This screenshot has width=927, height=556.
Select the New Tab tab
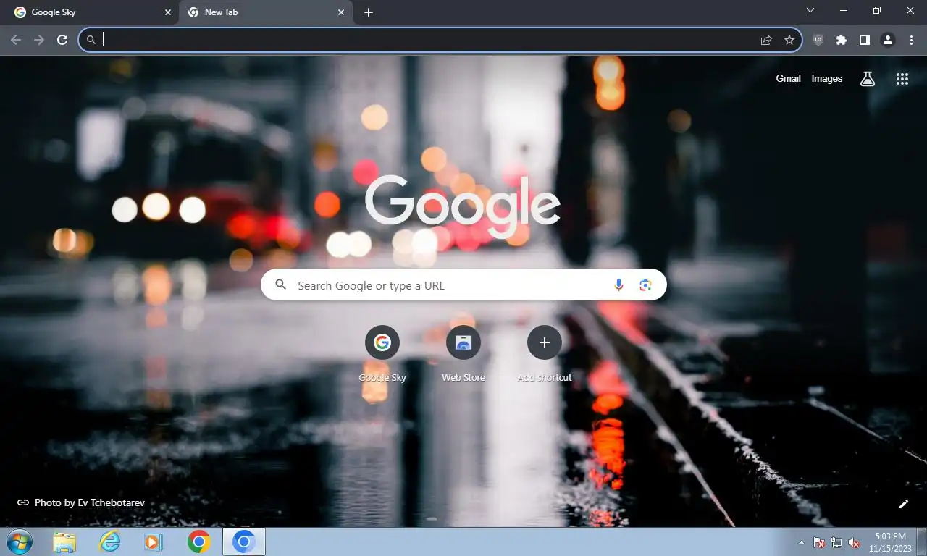(265, 12)
